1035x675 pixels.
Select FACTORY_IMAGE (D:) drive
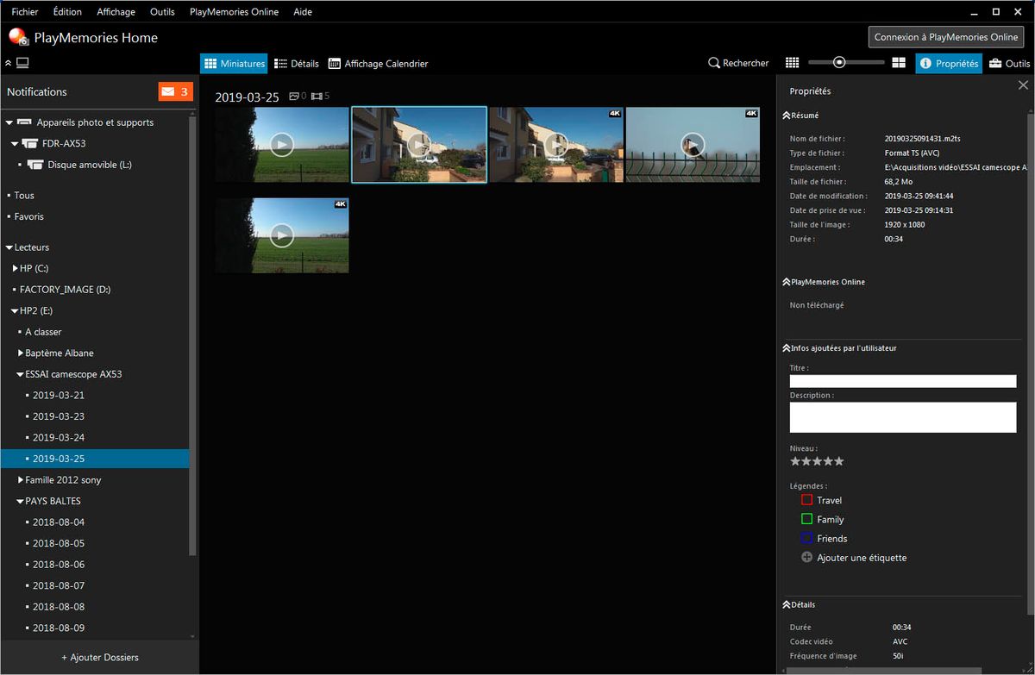[65, 290]
